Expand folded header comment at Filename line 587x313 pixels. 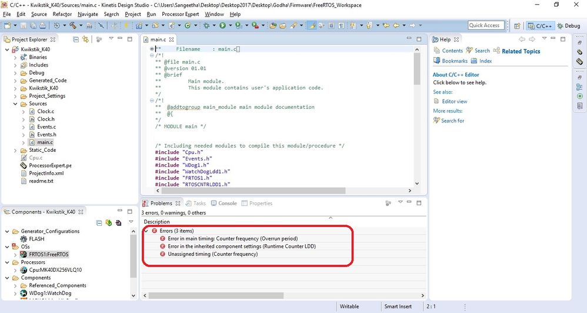[152, 49]
